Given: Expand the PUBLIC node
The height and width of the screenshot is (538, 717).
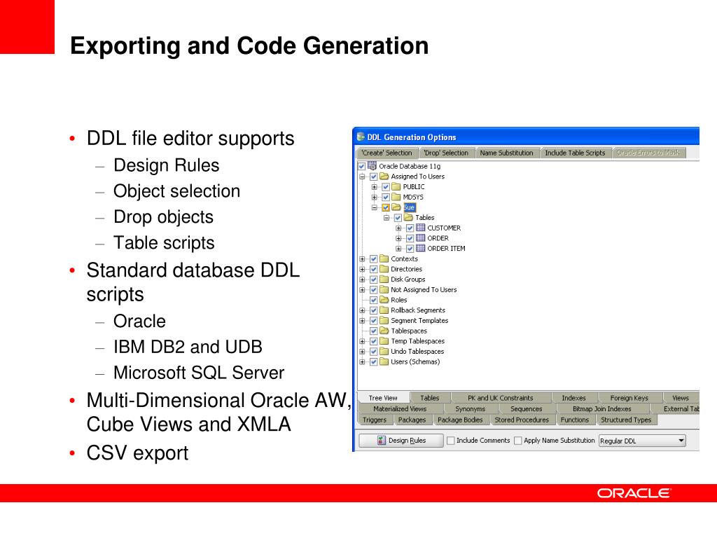Looking at the screenshot, I should click(x=374, y=186).
